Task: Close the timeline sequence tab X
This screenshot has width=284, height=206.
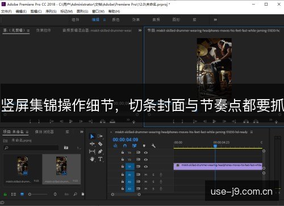Action: click(x=111, y=132)
